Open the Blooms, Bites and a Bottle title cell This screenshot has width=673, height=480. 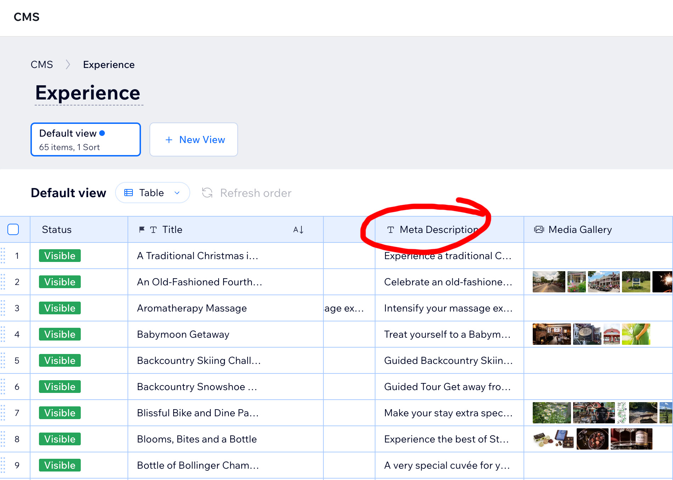point(197,439)
